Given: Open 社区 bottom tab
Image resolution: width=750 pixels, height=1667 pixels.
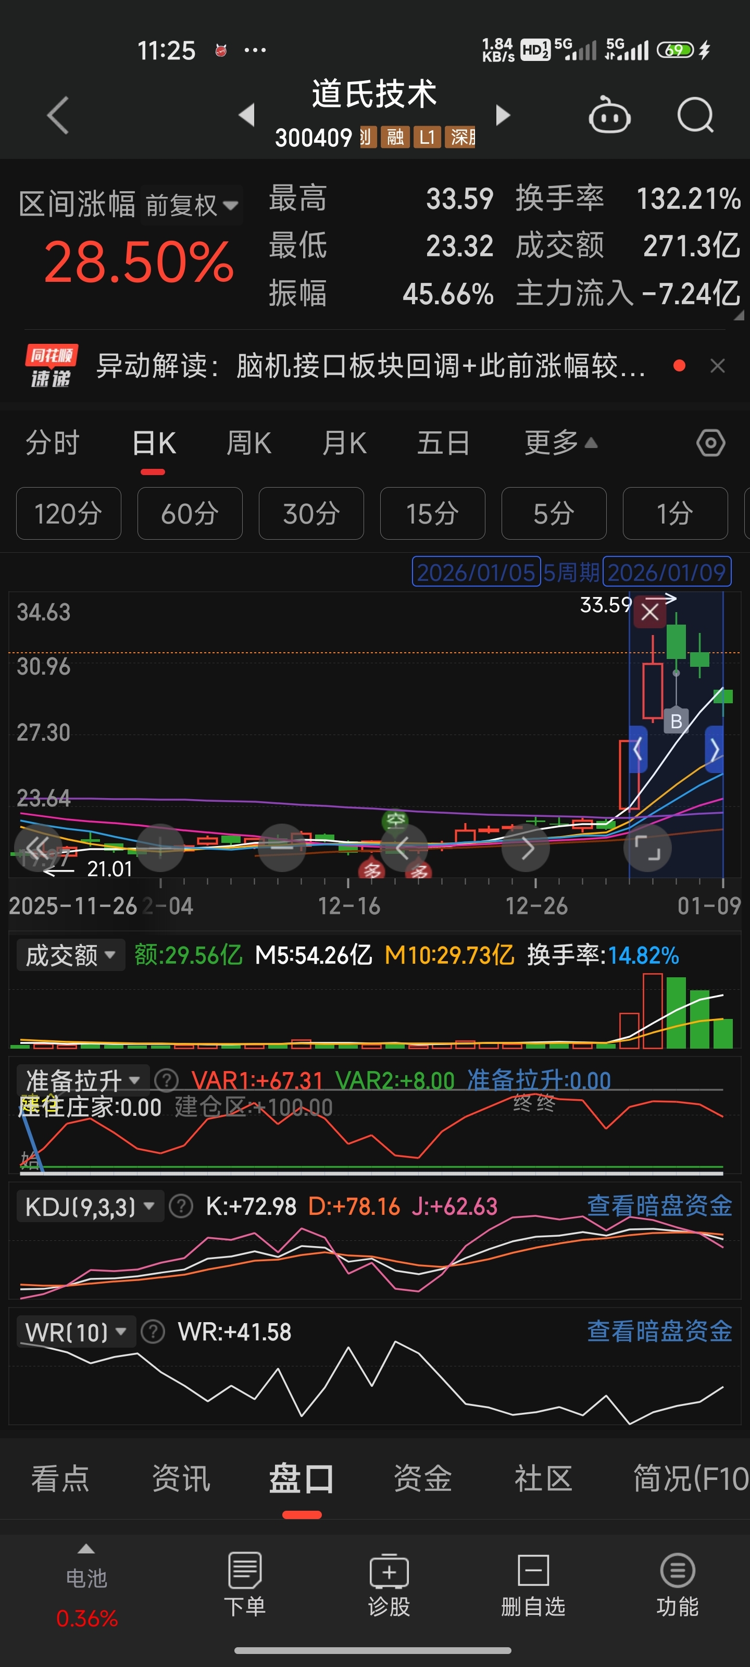Looking at the screenshot, I should (544, 1479).
